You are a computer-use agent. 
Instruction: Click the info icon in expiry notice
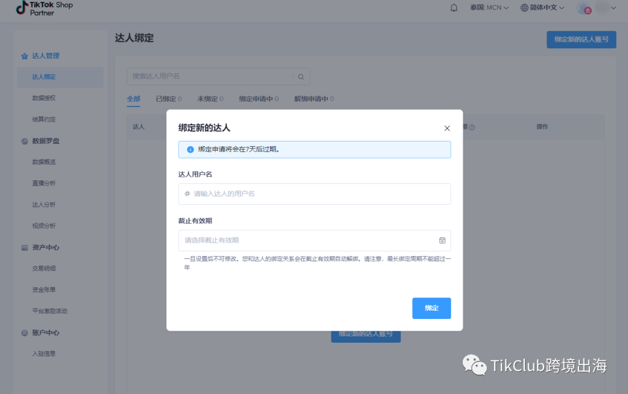190,150
